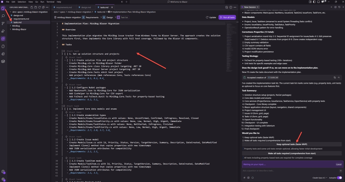This screenshot has width=345, height=182.
Task: Click the chat input field
Action: tap(290, 171)
